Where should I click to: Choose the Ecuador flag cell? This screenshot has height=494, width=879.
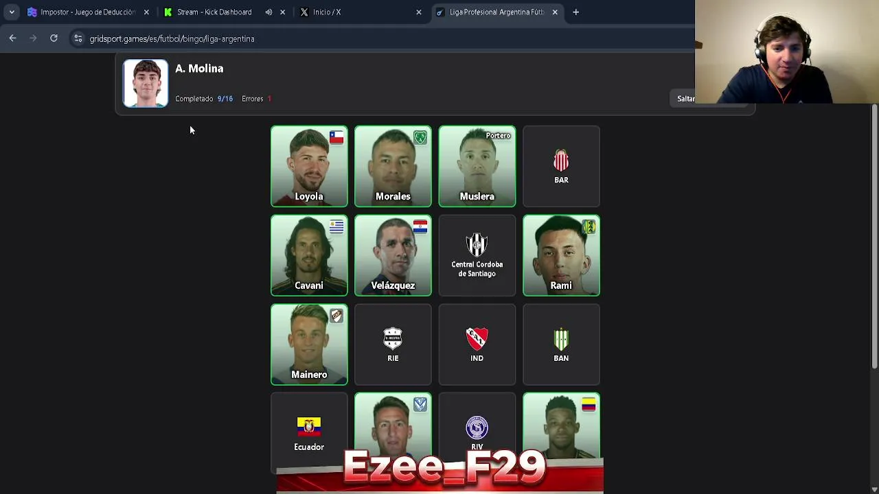click(x=309, y=433)
